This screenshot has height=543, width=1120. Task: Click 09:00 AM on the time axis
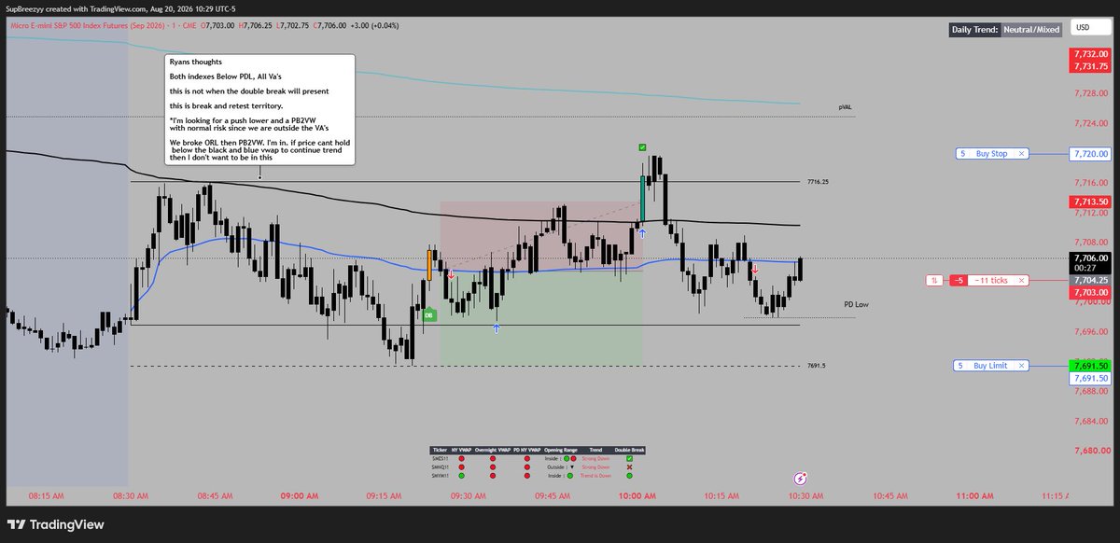pos(299,497)
